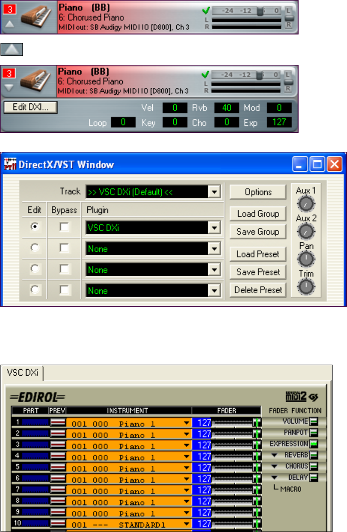347x532 pixels.
Task: Toggle VOLUME fader function indicator
Action: coord(314,422)
